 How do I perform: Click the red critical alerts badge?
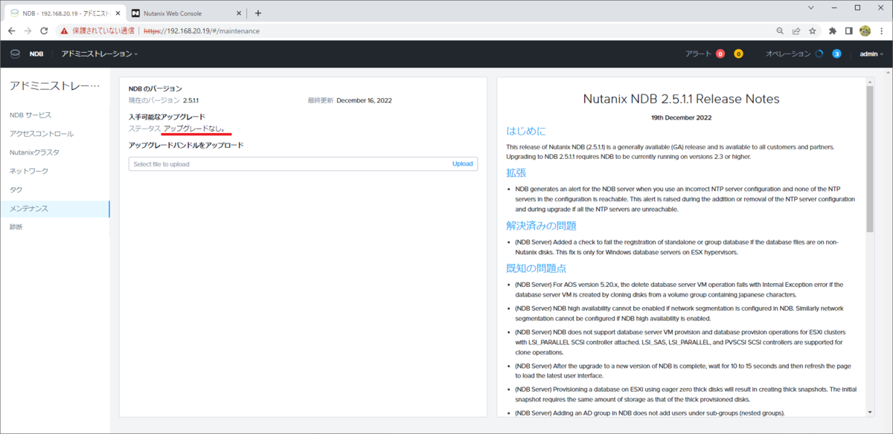click(x=720, y=54)
